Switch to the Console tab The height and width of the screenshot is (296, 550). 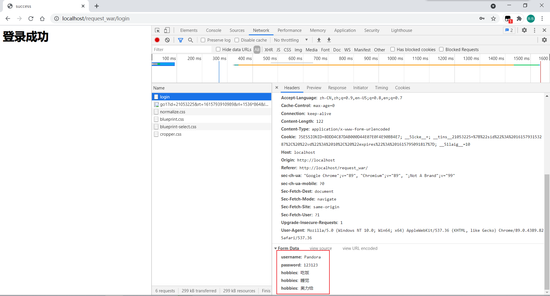214,30
